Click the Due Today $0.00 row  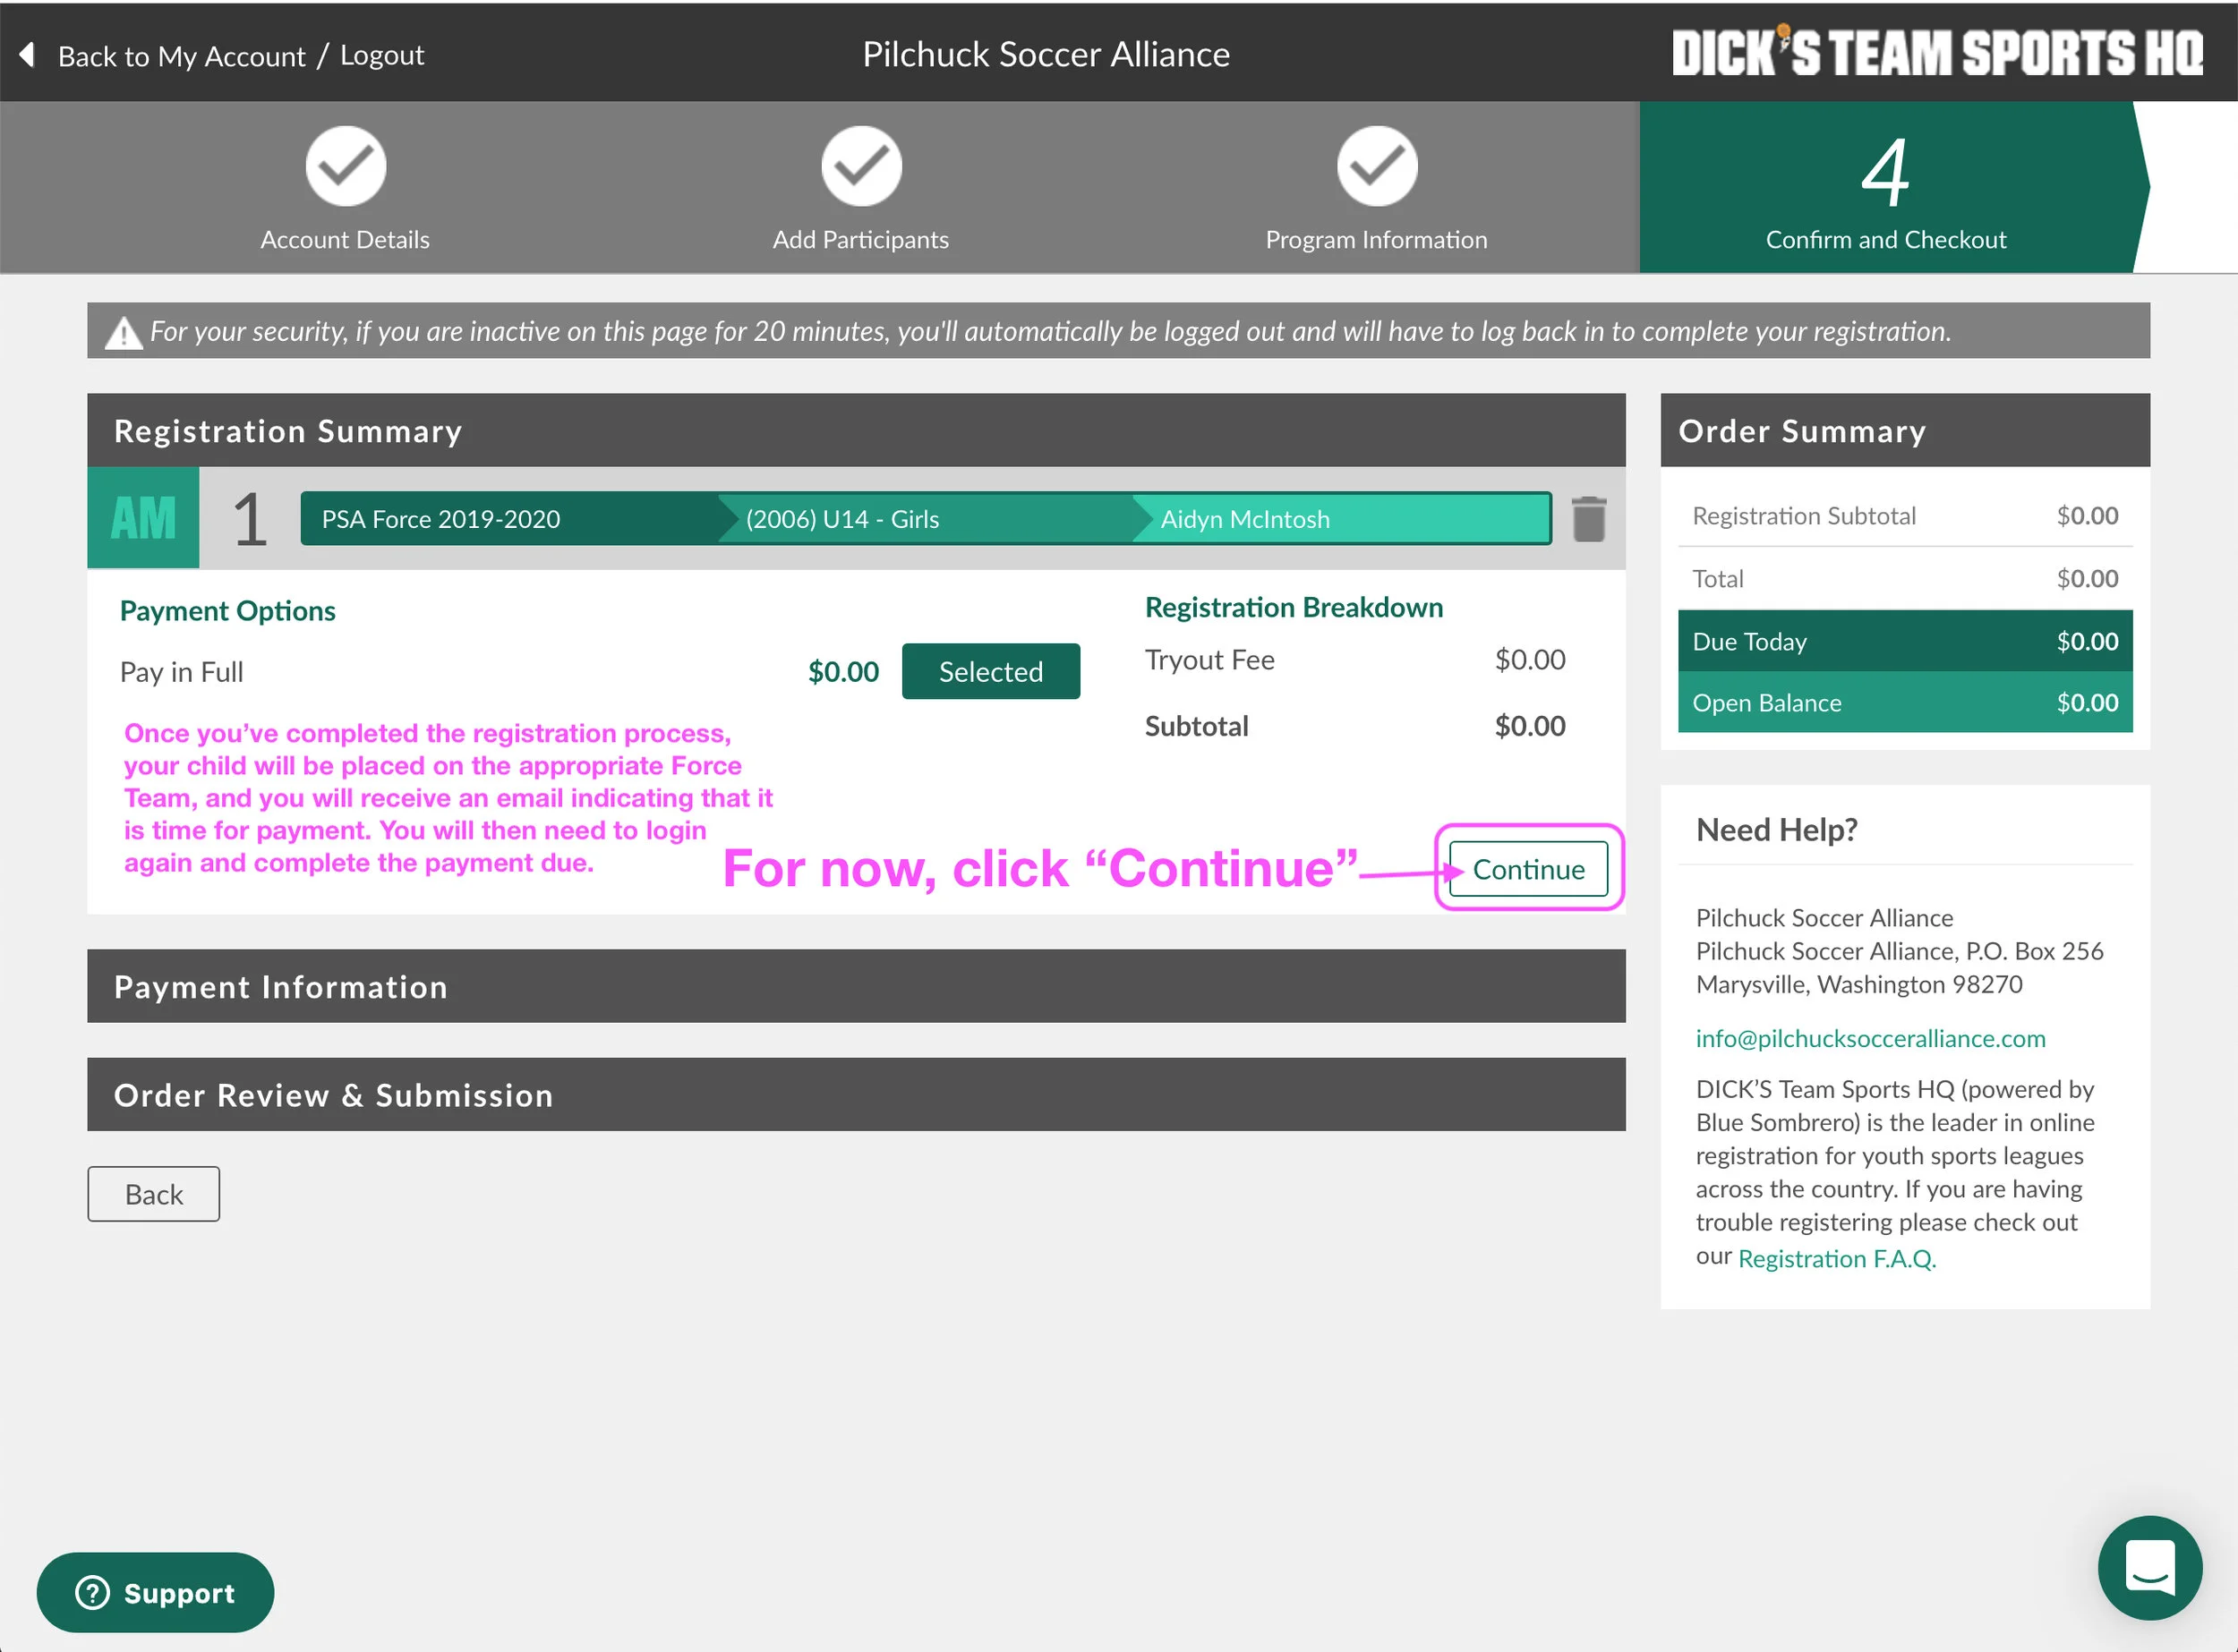[1905, 642]
